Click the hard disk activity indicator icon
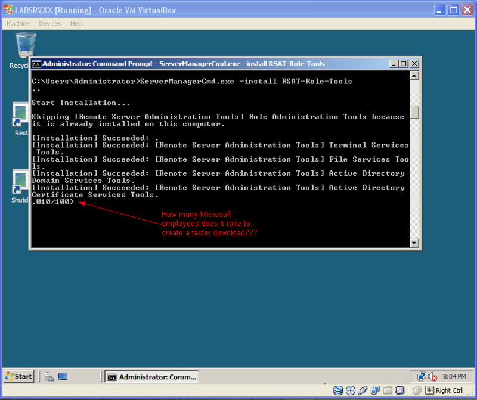This screenshot has height=400, width=477. coord(338,390)
